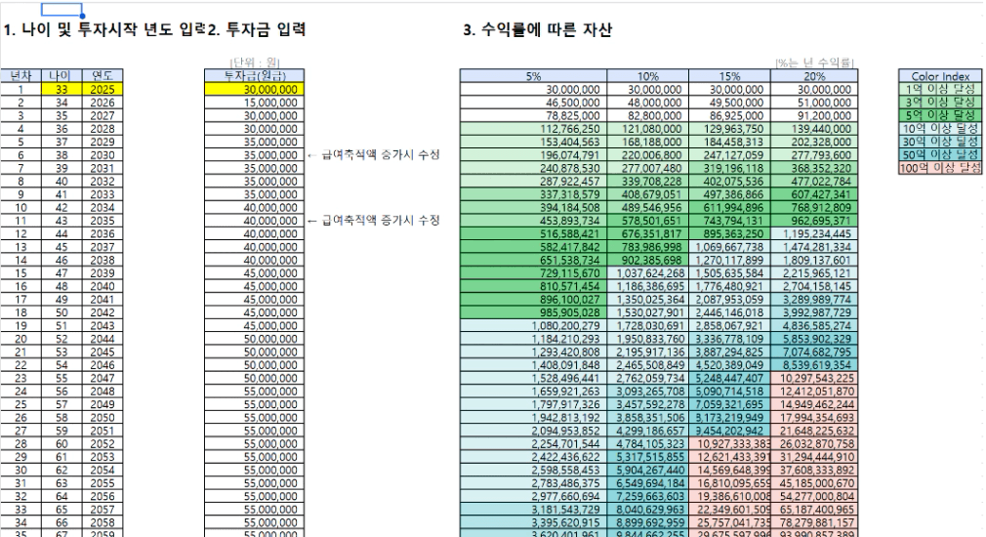Image resolution: width=986 pixels, height=537 pixels.
Task: Select the year cell 2058
Action: [103, 523]
